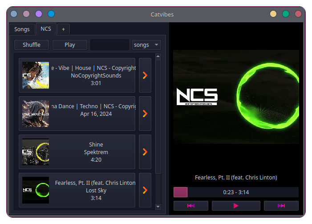Click the now-playing title below the artwork
312x224 pixels.
coord(236,178)
